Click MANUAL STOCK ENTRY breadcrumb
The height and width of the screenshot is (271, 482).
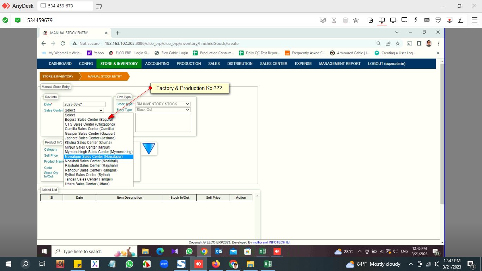pyautogui.click(x=105, y=76)
